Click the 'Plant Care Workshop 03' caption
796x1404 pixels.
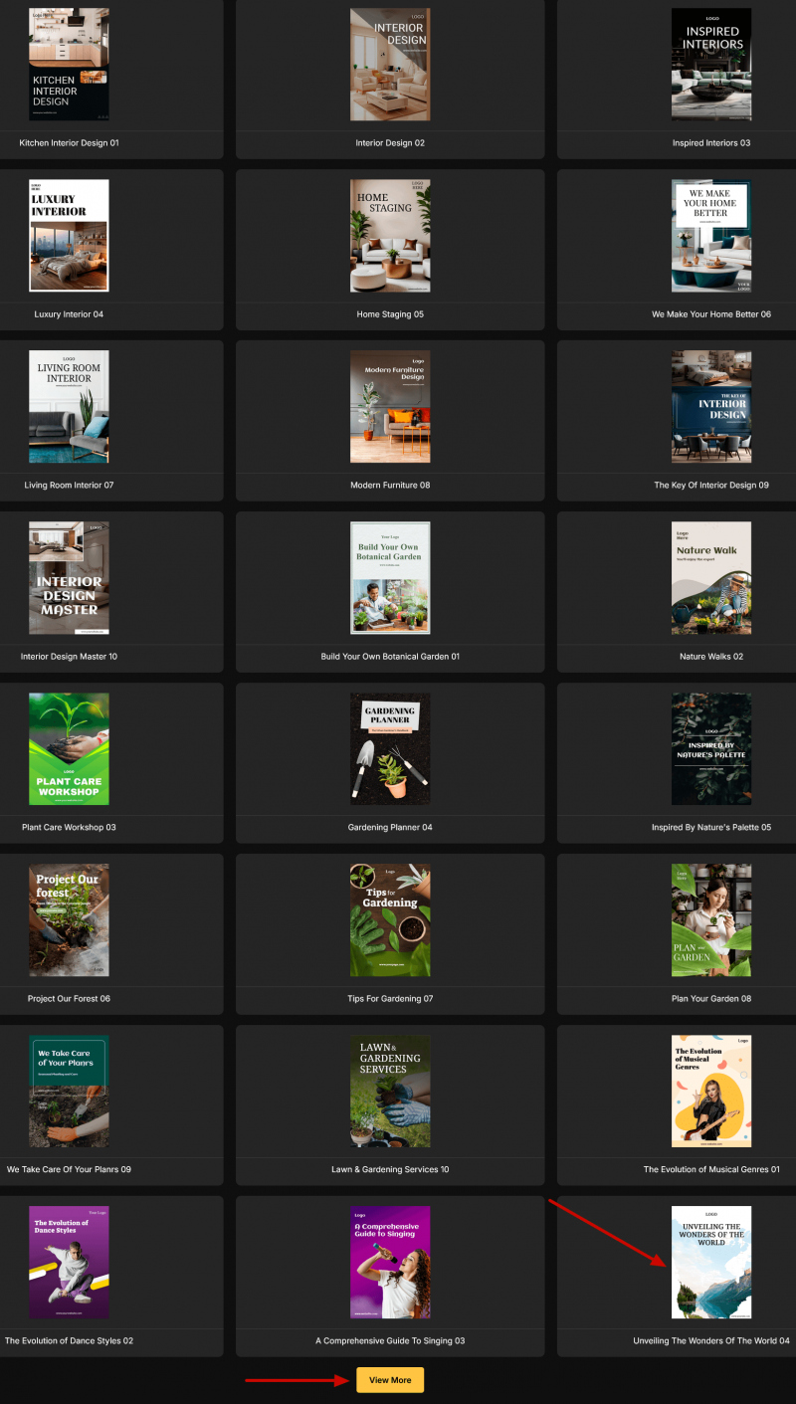tap(69, 828)
